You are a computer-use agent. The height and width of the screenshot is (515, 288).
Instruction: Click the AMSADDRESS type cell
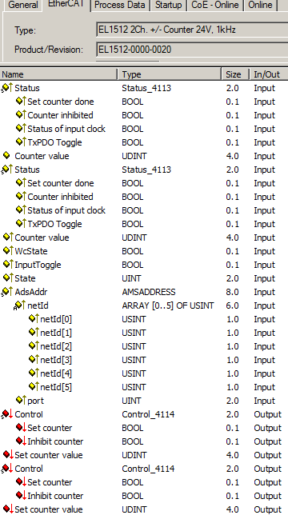(149, 292)
